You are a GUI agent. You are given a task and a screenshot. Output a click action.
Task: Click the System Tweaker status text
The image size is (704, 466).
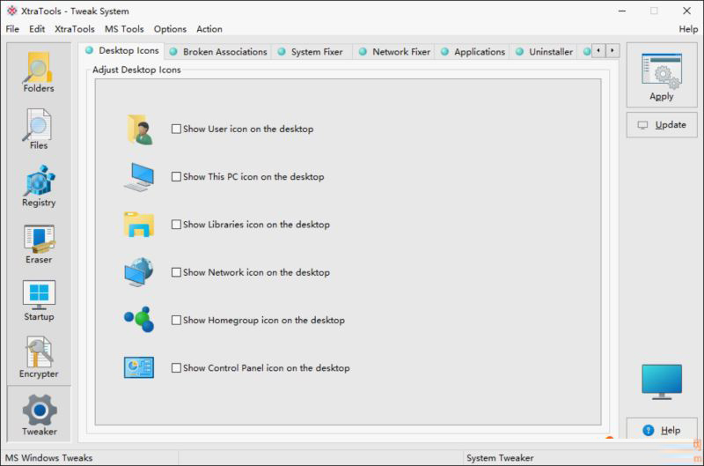(x=500, y=458)
